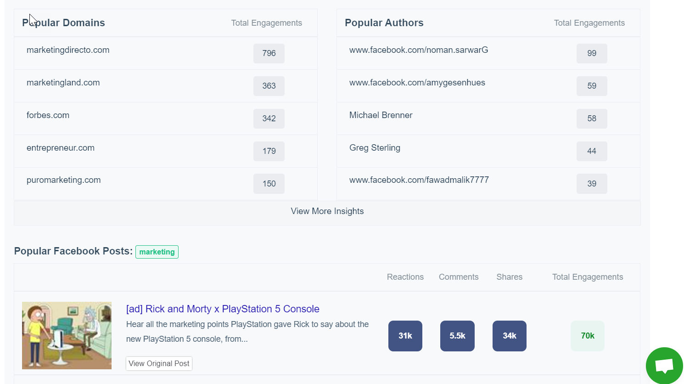Click View Original Post button
Screen dimensions: 684x384
(x=159, y=363)
